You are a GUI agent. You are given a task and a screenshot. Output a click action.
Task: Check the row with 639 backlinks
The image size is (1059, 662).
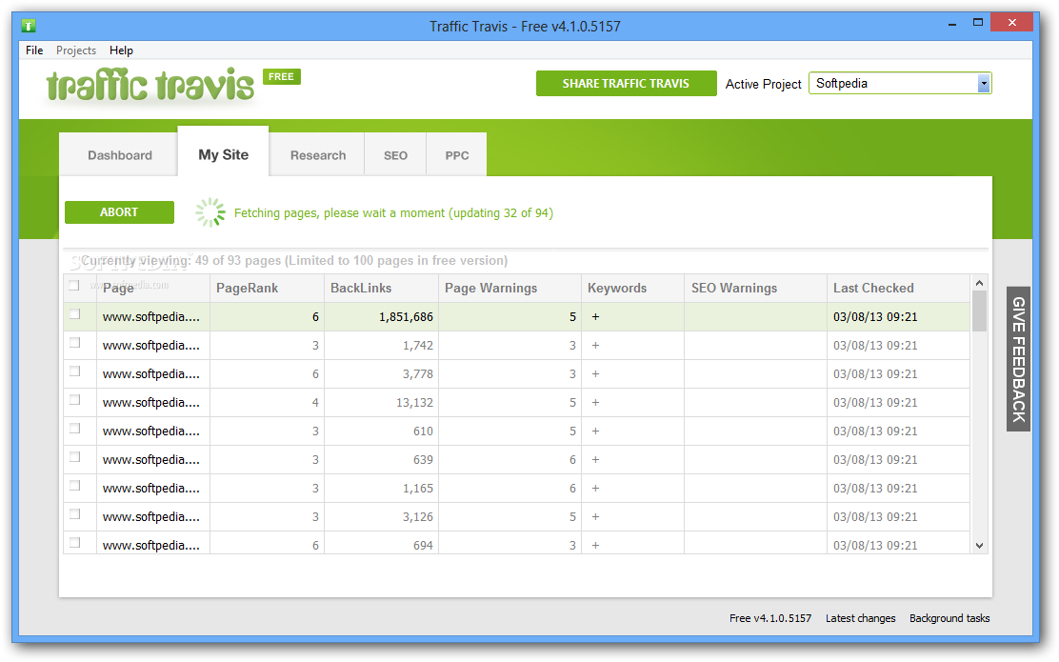coord(75,456)
